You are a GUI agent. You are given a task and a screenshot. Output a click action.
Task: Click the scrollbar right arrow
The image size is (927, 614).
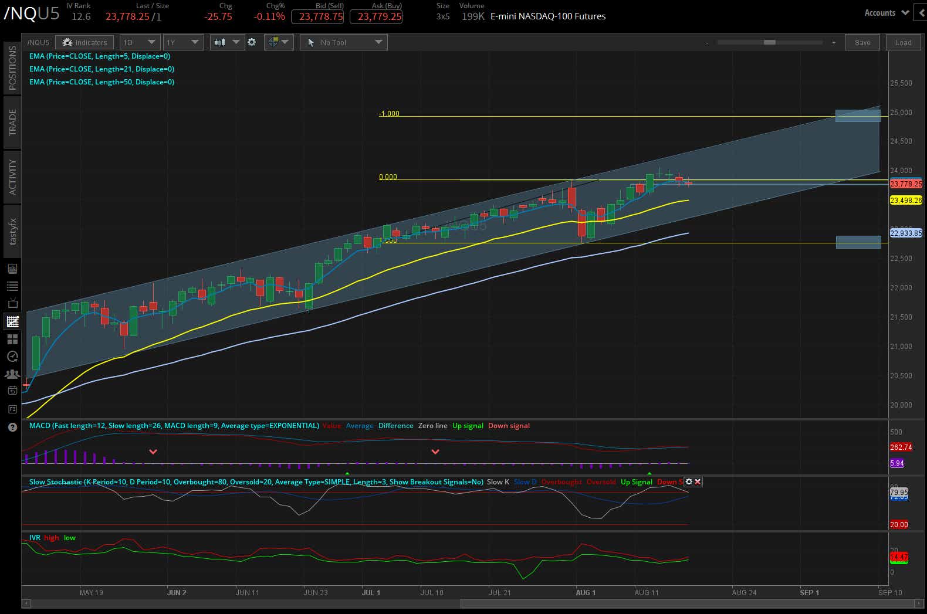click(918, 603)
